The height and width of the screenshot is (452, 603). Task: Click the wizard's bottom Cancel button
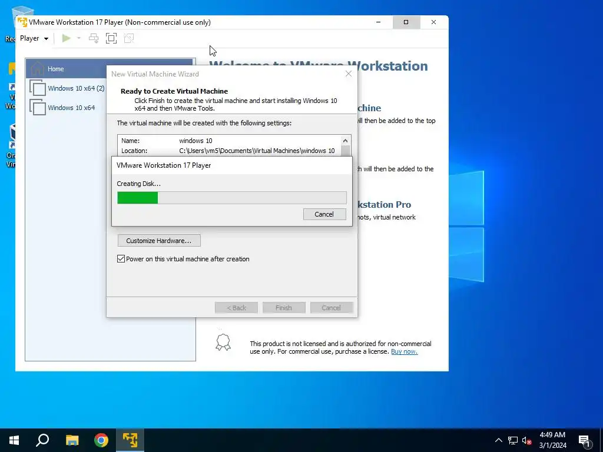(x=331, y=308)
